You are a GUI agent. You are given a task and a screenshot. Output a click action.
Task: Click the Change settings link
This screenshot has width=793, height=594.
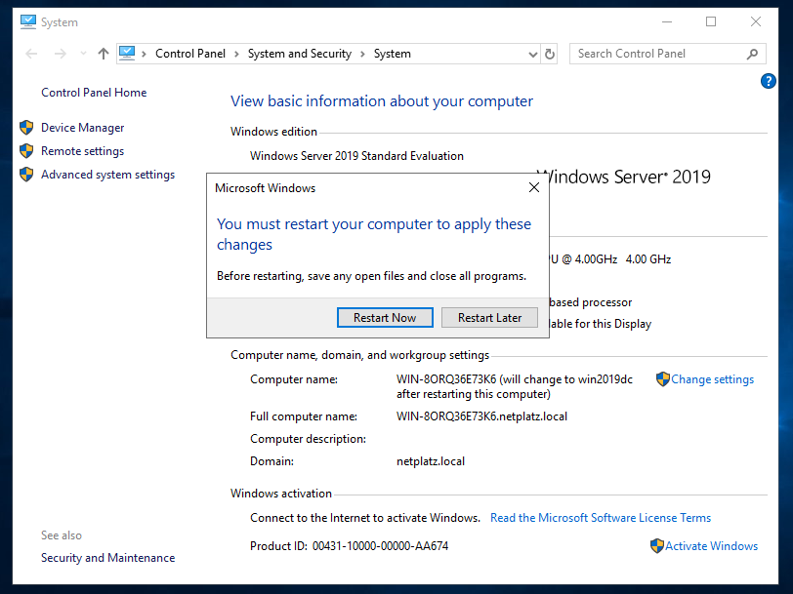pyautogui.click(x=712, y=379)
